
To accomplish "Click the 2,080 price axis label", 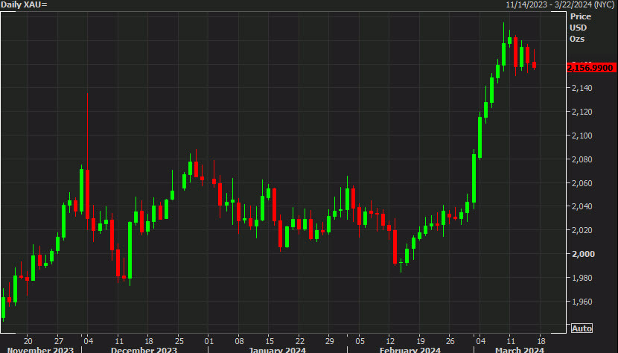I will tap(582, 159).
